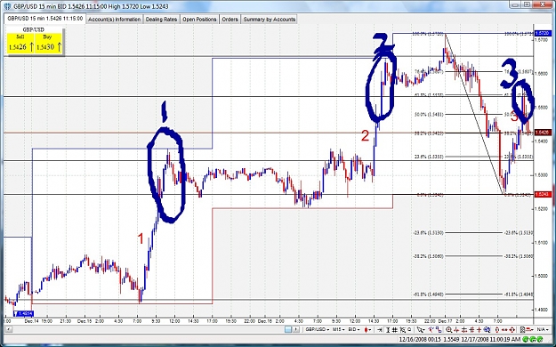Viewport: 556px width, 347px height.
Task: Click the small magnifier Q icon
Action: (x=409, y=329)
